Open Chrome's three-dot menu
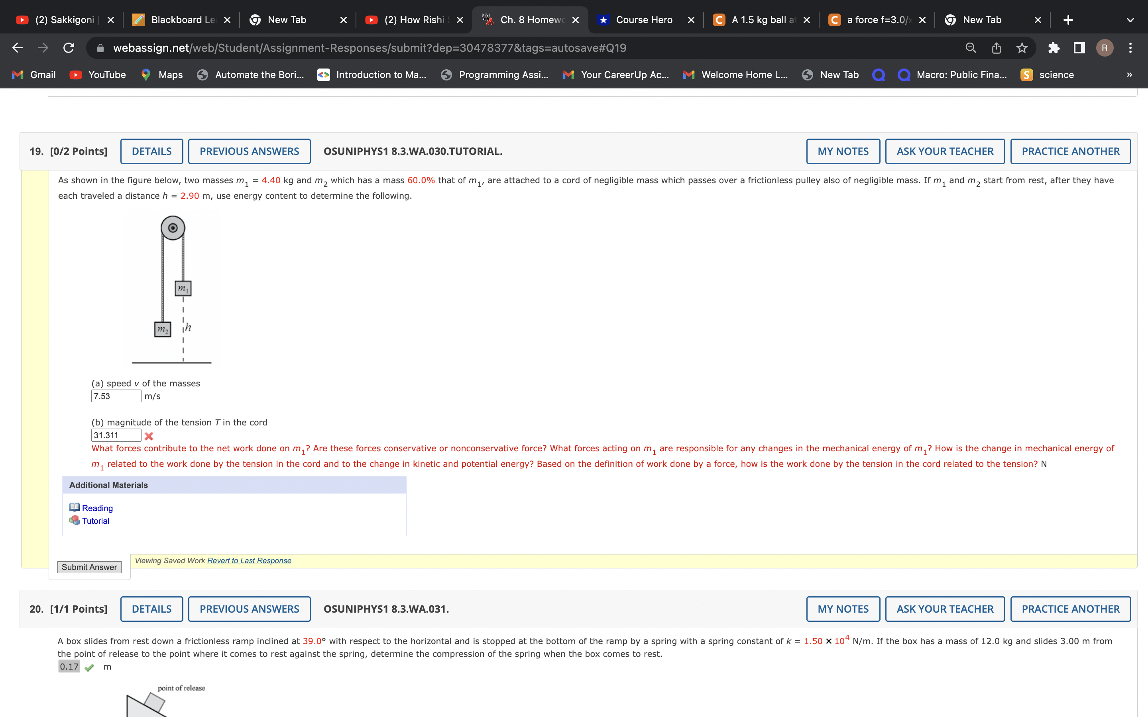The image size is (1148, 717). 1130,47
